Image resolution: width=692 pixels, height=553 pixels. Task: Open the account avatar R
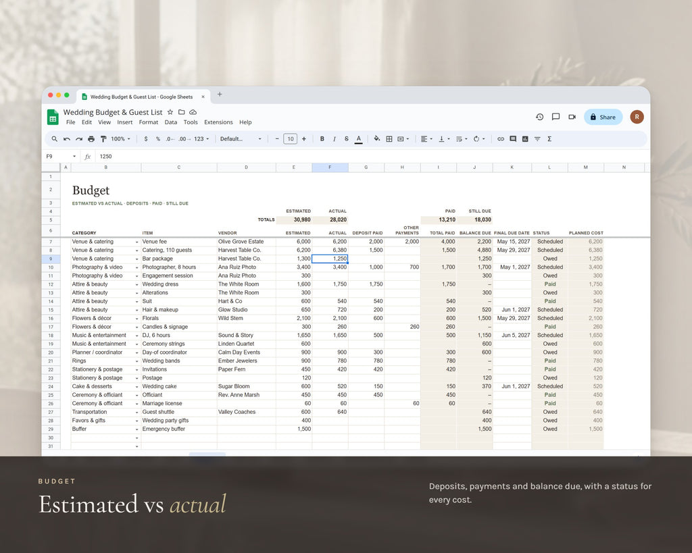click(x=637, y=117)
